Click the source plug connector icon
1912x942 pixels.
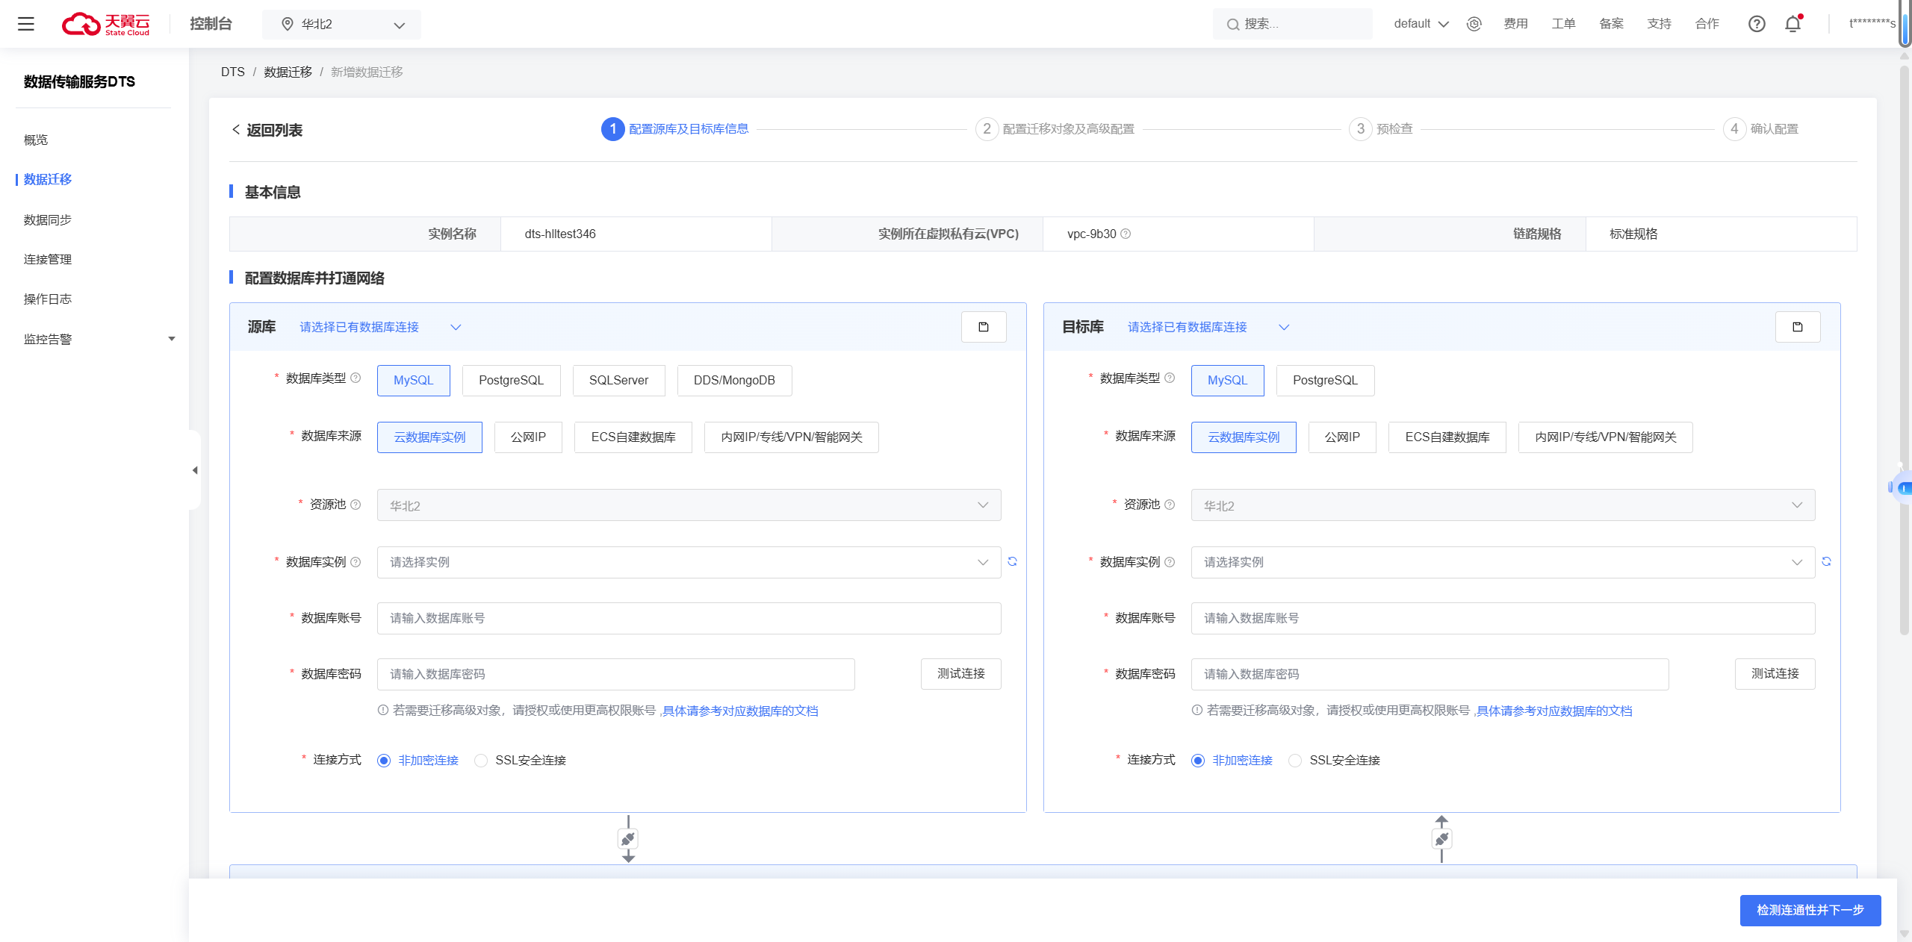pyautogui.click(x=628, y=839)
